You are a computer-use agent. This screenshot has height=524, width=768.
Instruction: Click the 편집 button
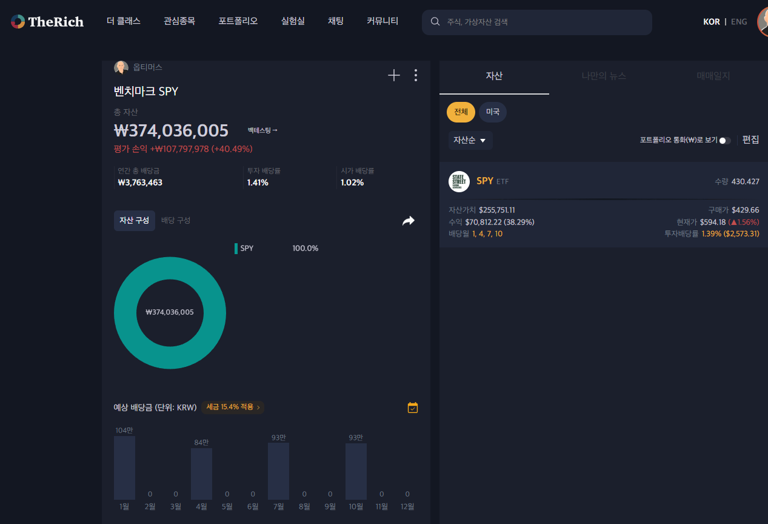click(750, 140)
